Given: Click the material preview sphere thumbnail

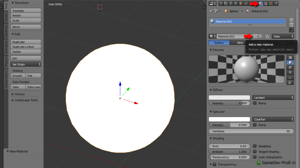Looking at the screenshot, I should click(x=246, y=69).
